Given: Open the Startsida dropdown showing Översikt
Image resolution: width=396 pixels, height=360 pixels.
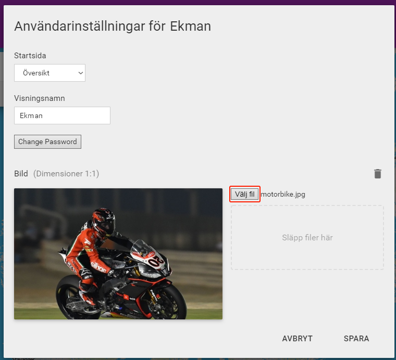Looking at the screenshot, I should (x=49, y=73).
